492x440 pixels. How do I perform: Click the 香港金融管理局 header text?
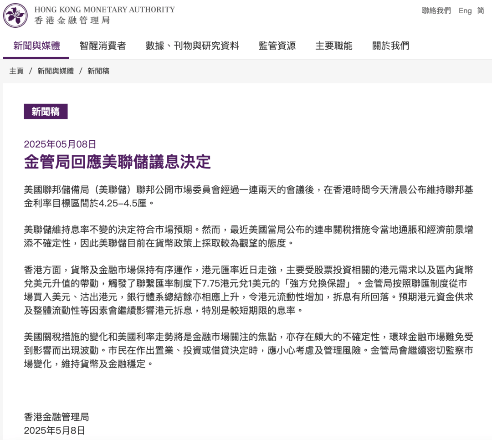point(72,20)
